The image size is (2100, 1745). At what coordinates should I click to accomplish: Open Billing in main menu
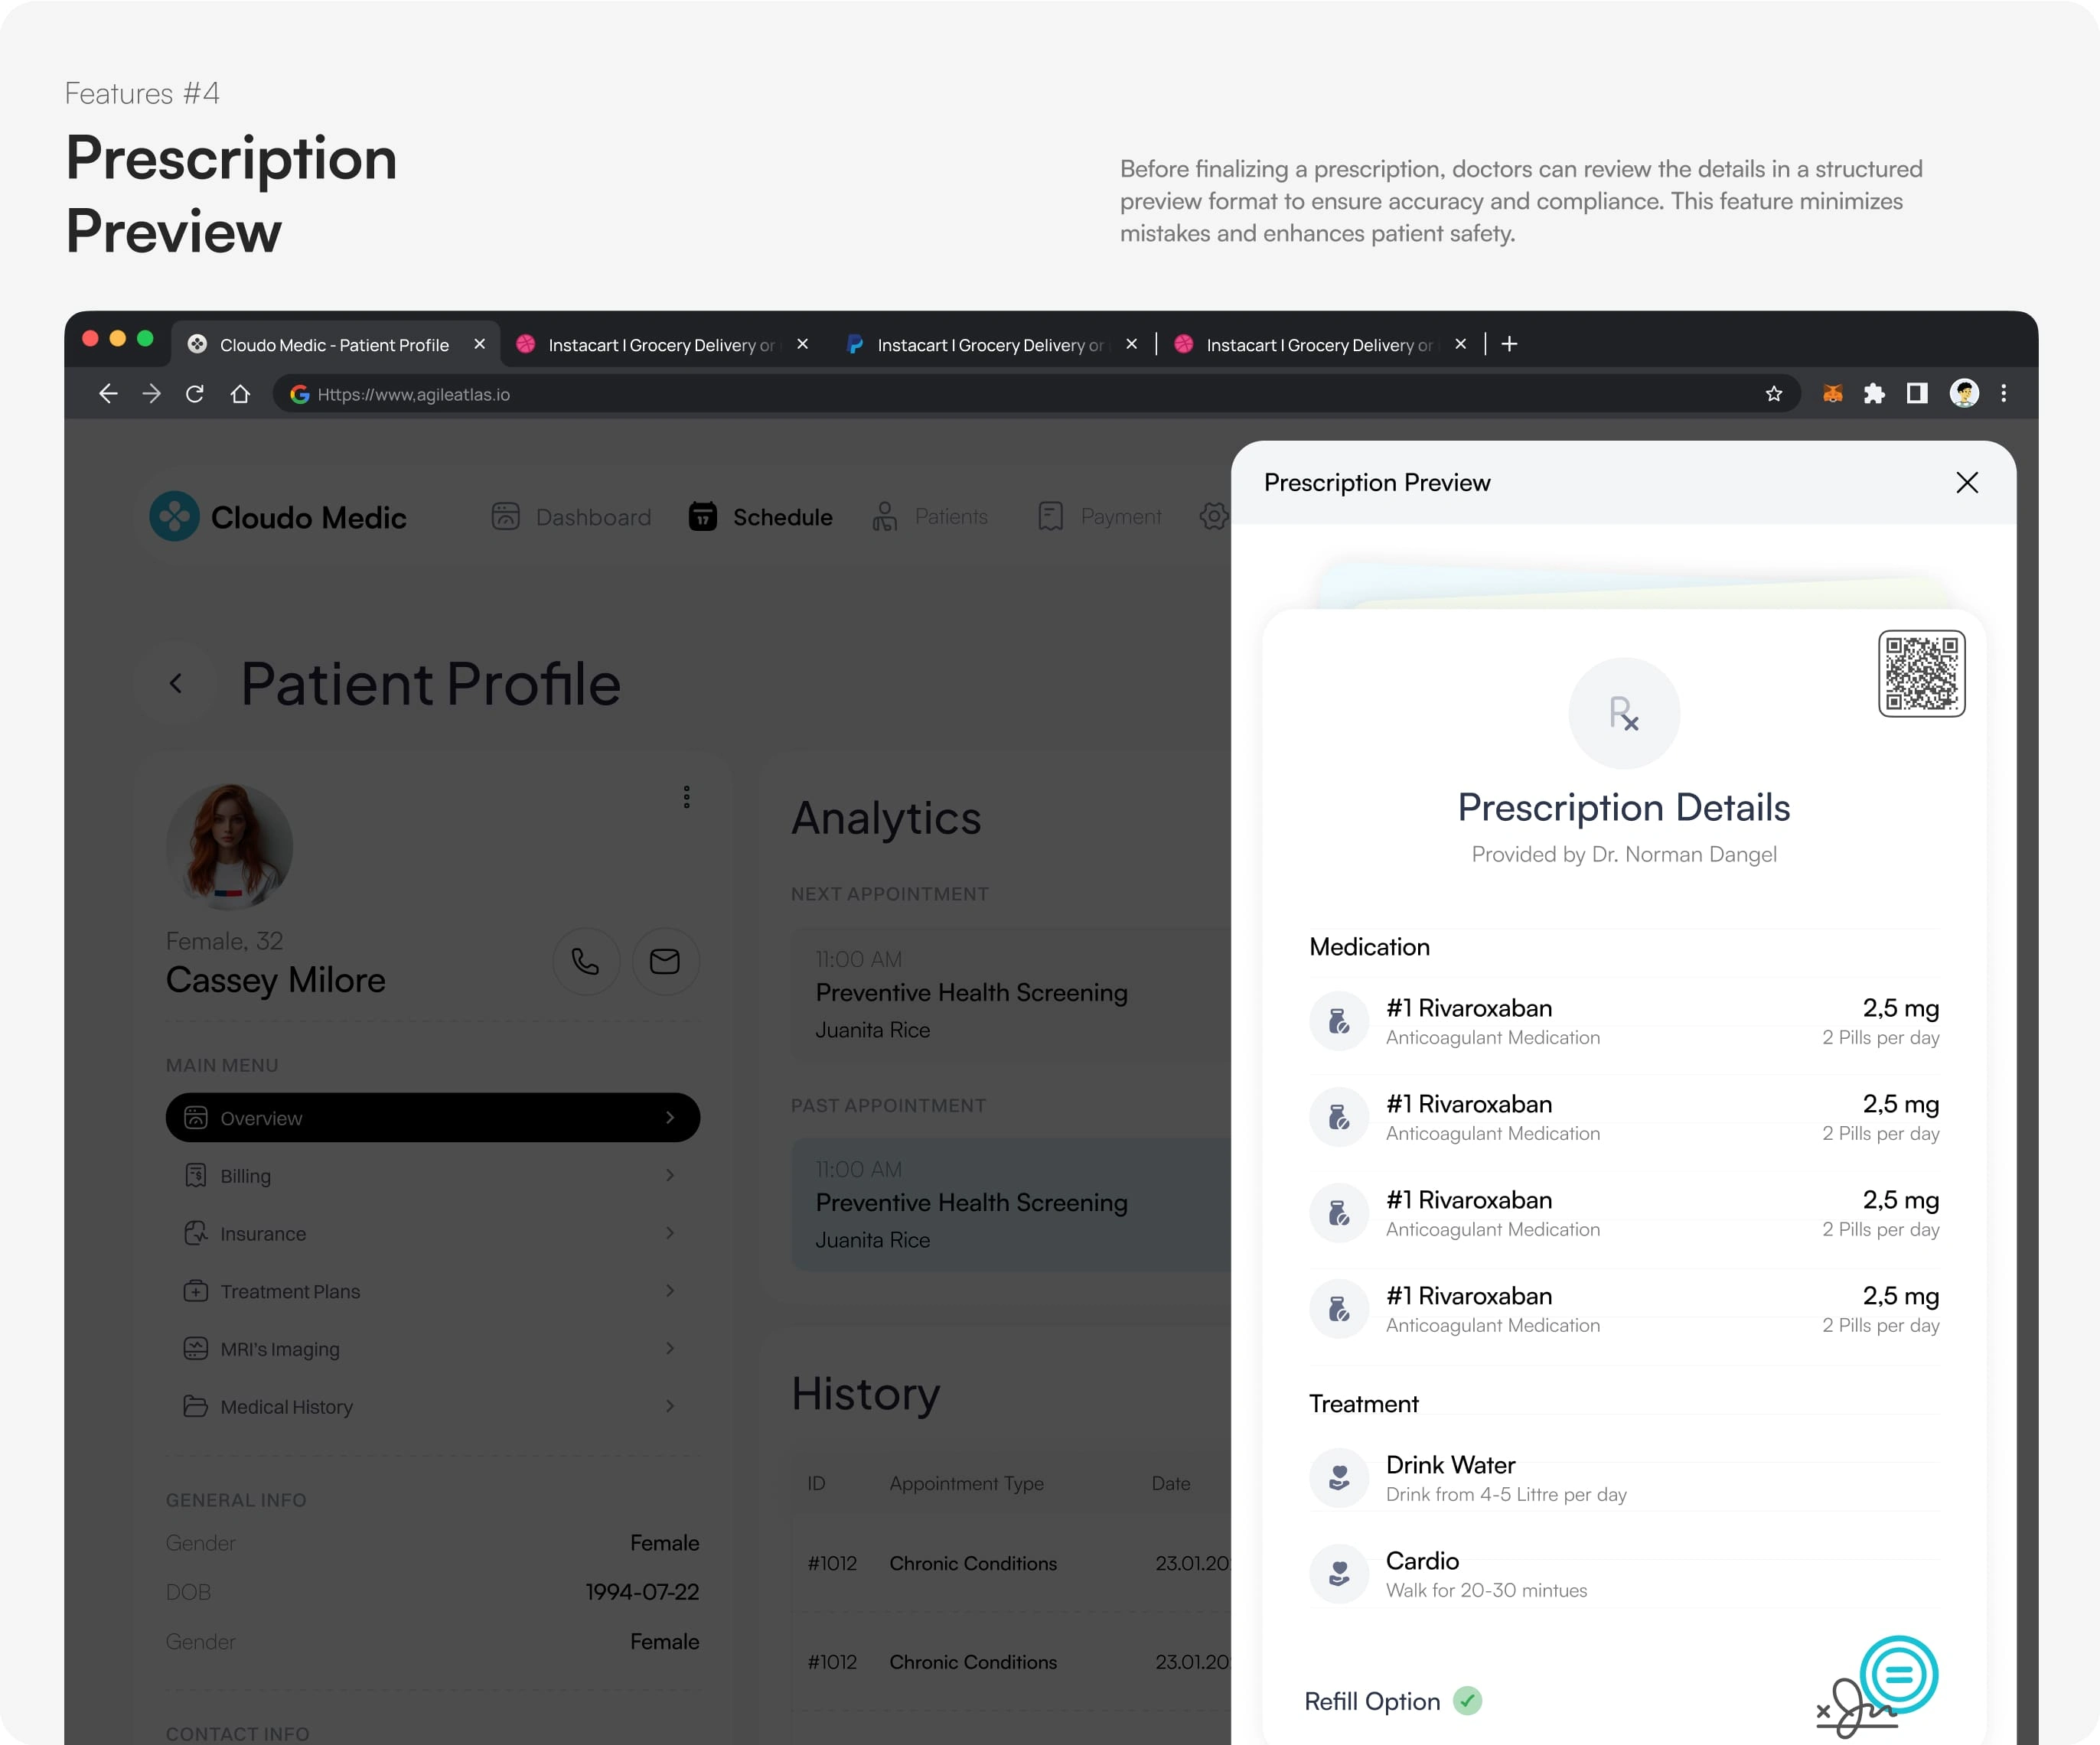[433, 1175]
